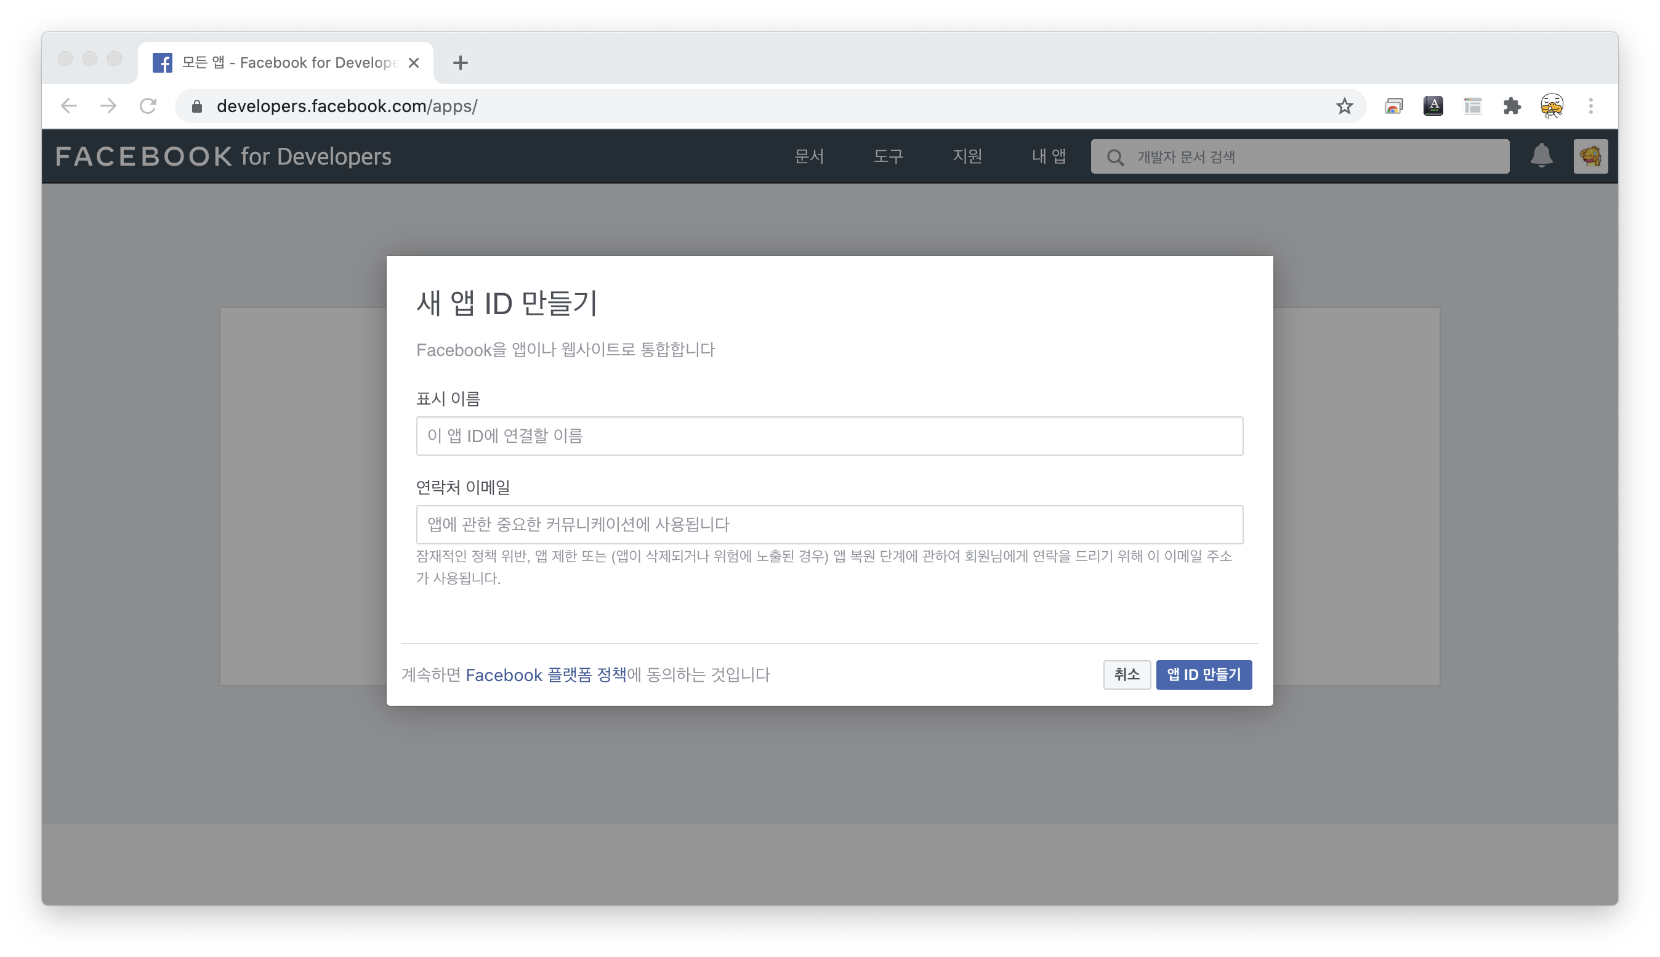Open Chrome three-dot menu
This screenshot has width=1660, height=957.
click(x=1590, y=106)
